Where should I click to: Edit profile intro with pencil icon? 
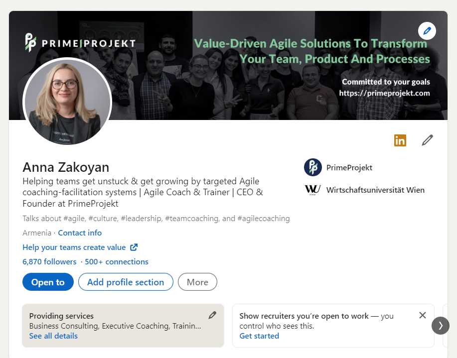[427, 140]
